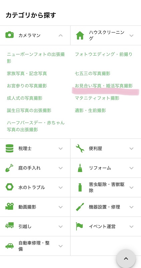Expand the 水のトラブル chevron
The width and height of the screenshot is (141, 268).
point(60,188)
